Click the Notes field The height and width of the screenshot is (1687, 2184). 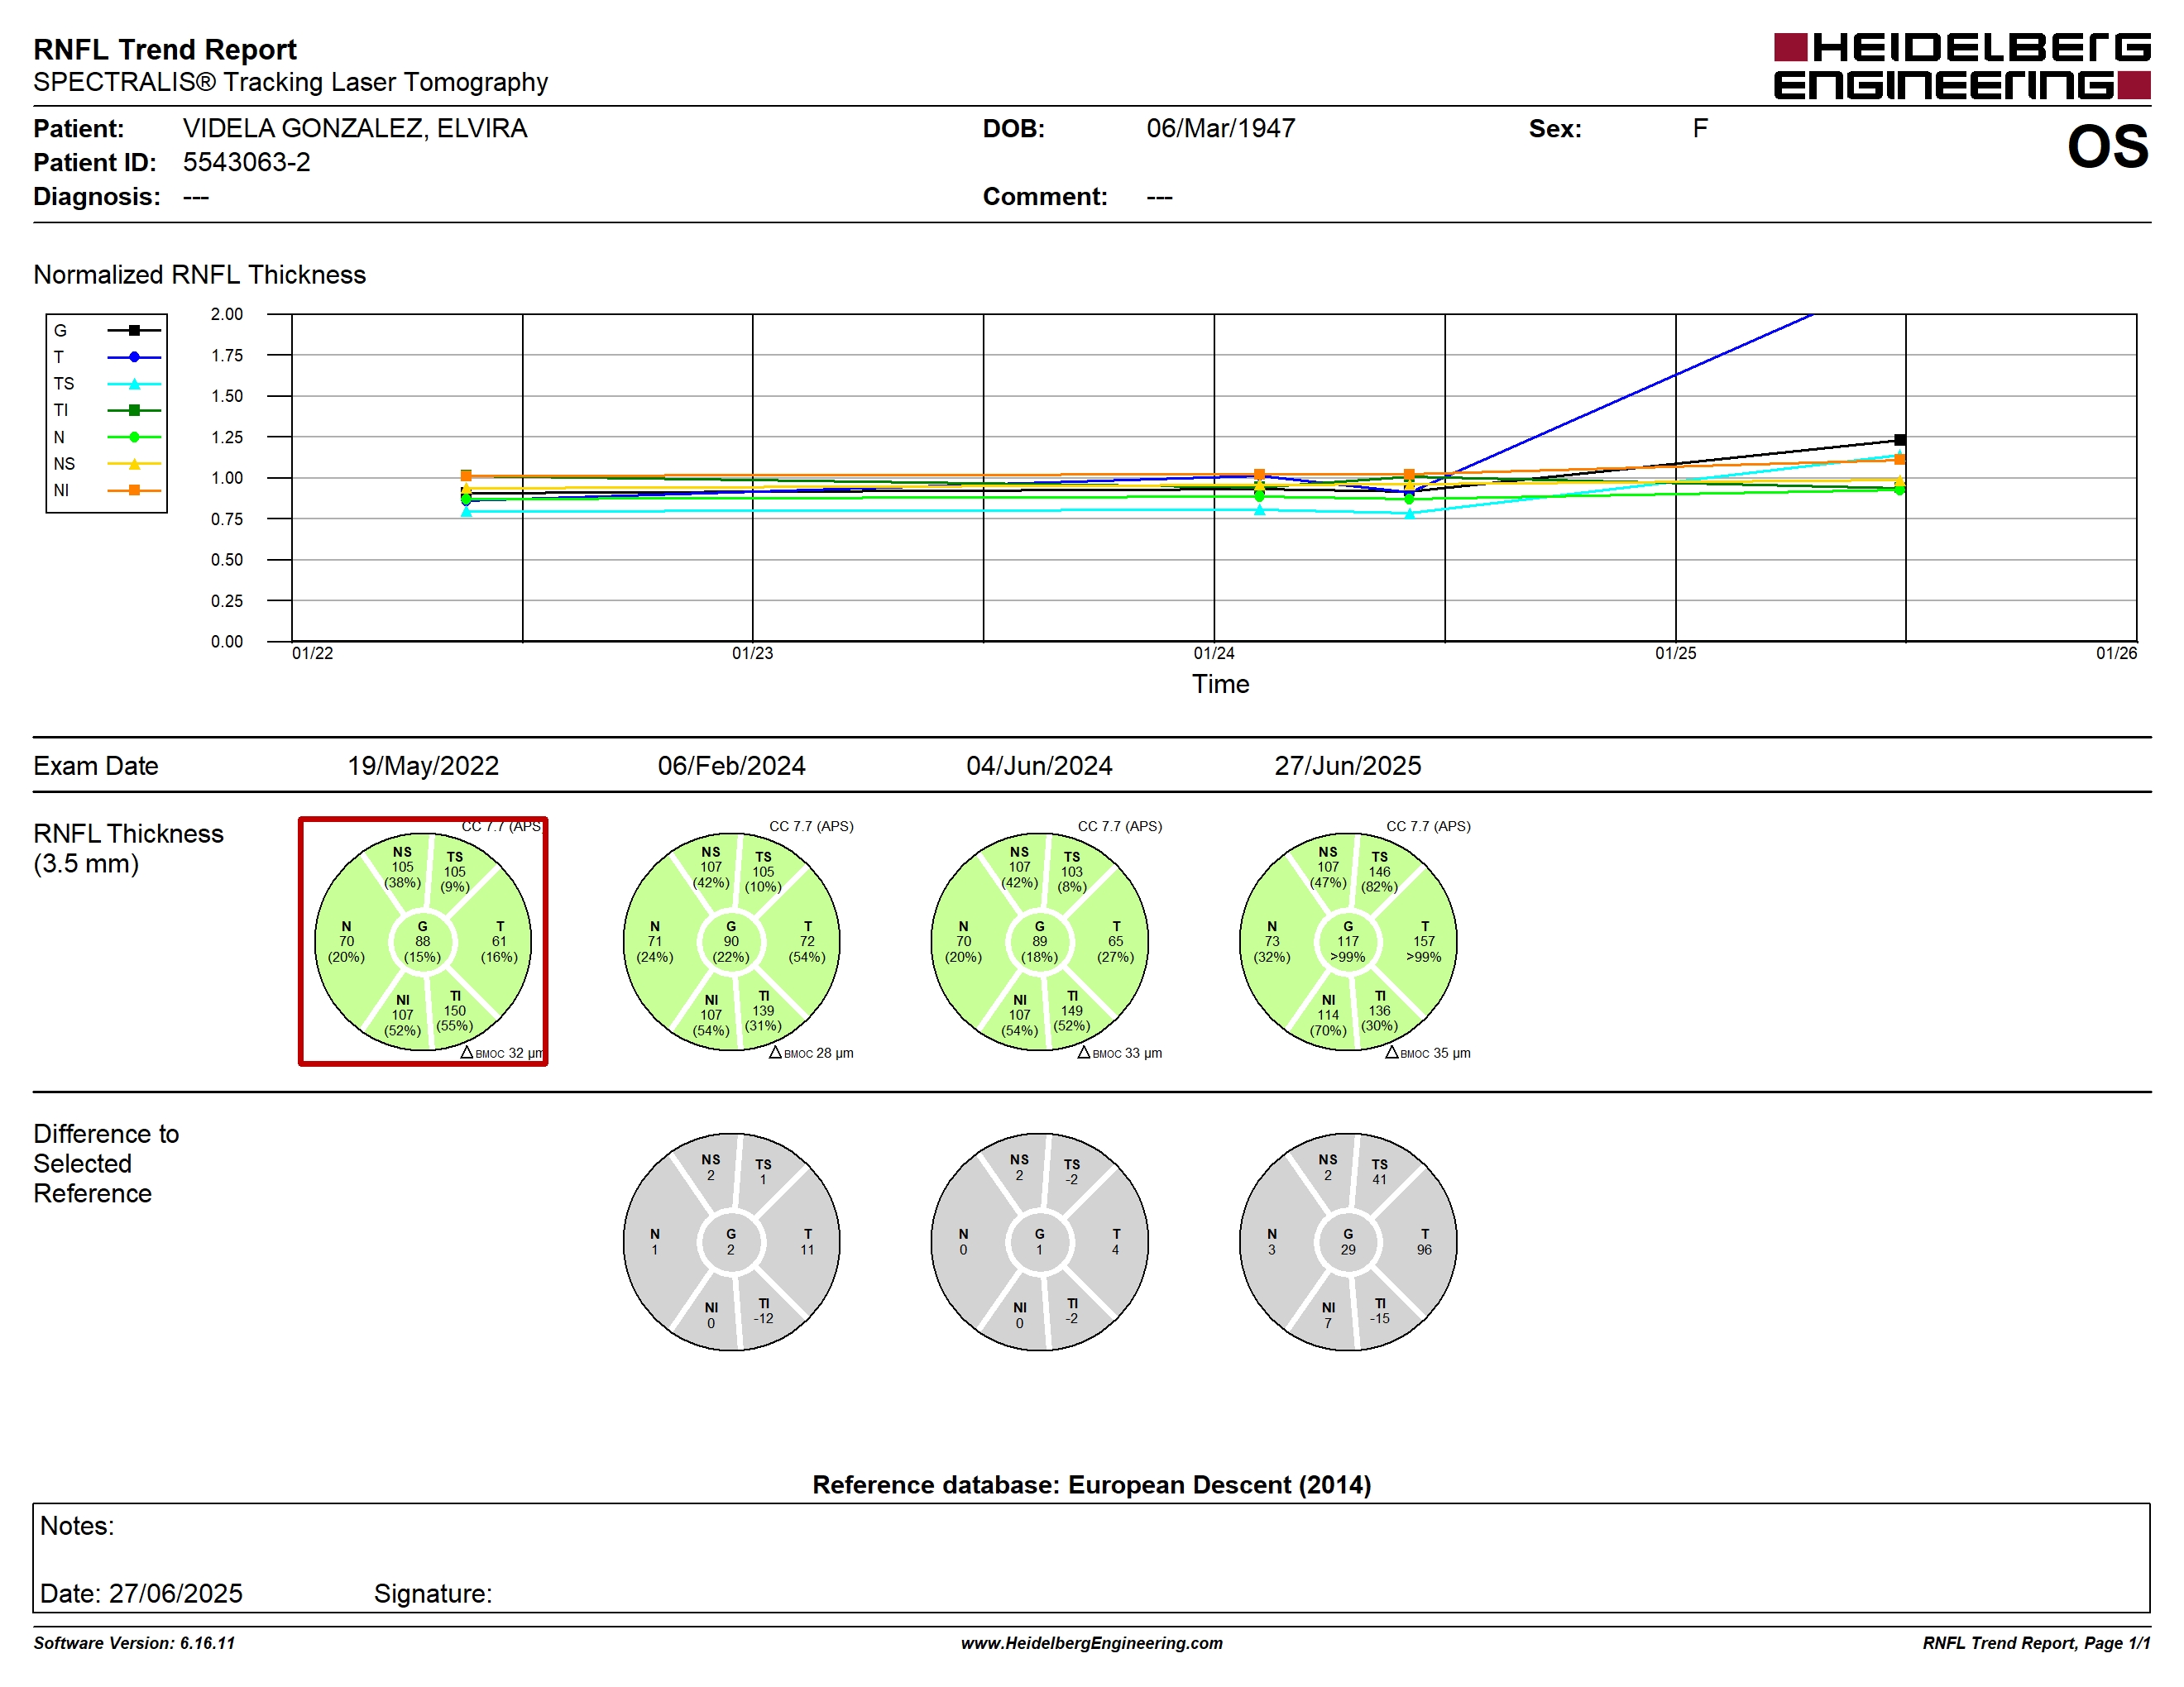pos(1091,1557)
